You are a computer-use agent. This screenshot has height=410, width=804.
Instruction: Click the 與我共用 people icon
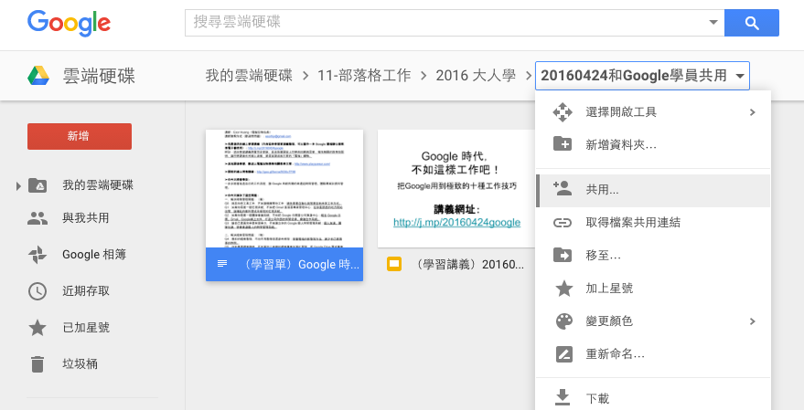point(38,218)
